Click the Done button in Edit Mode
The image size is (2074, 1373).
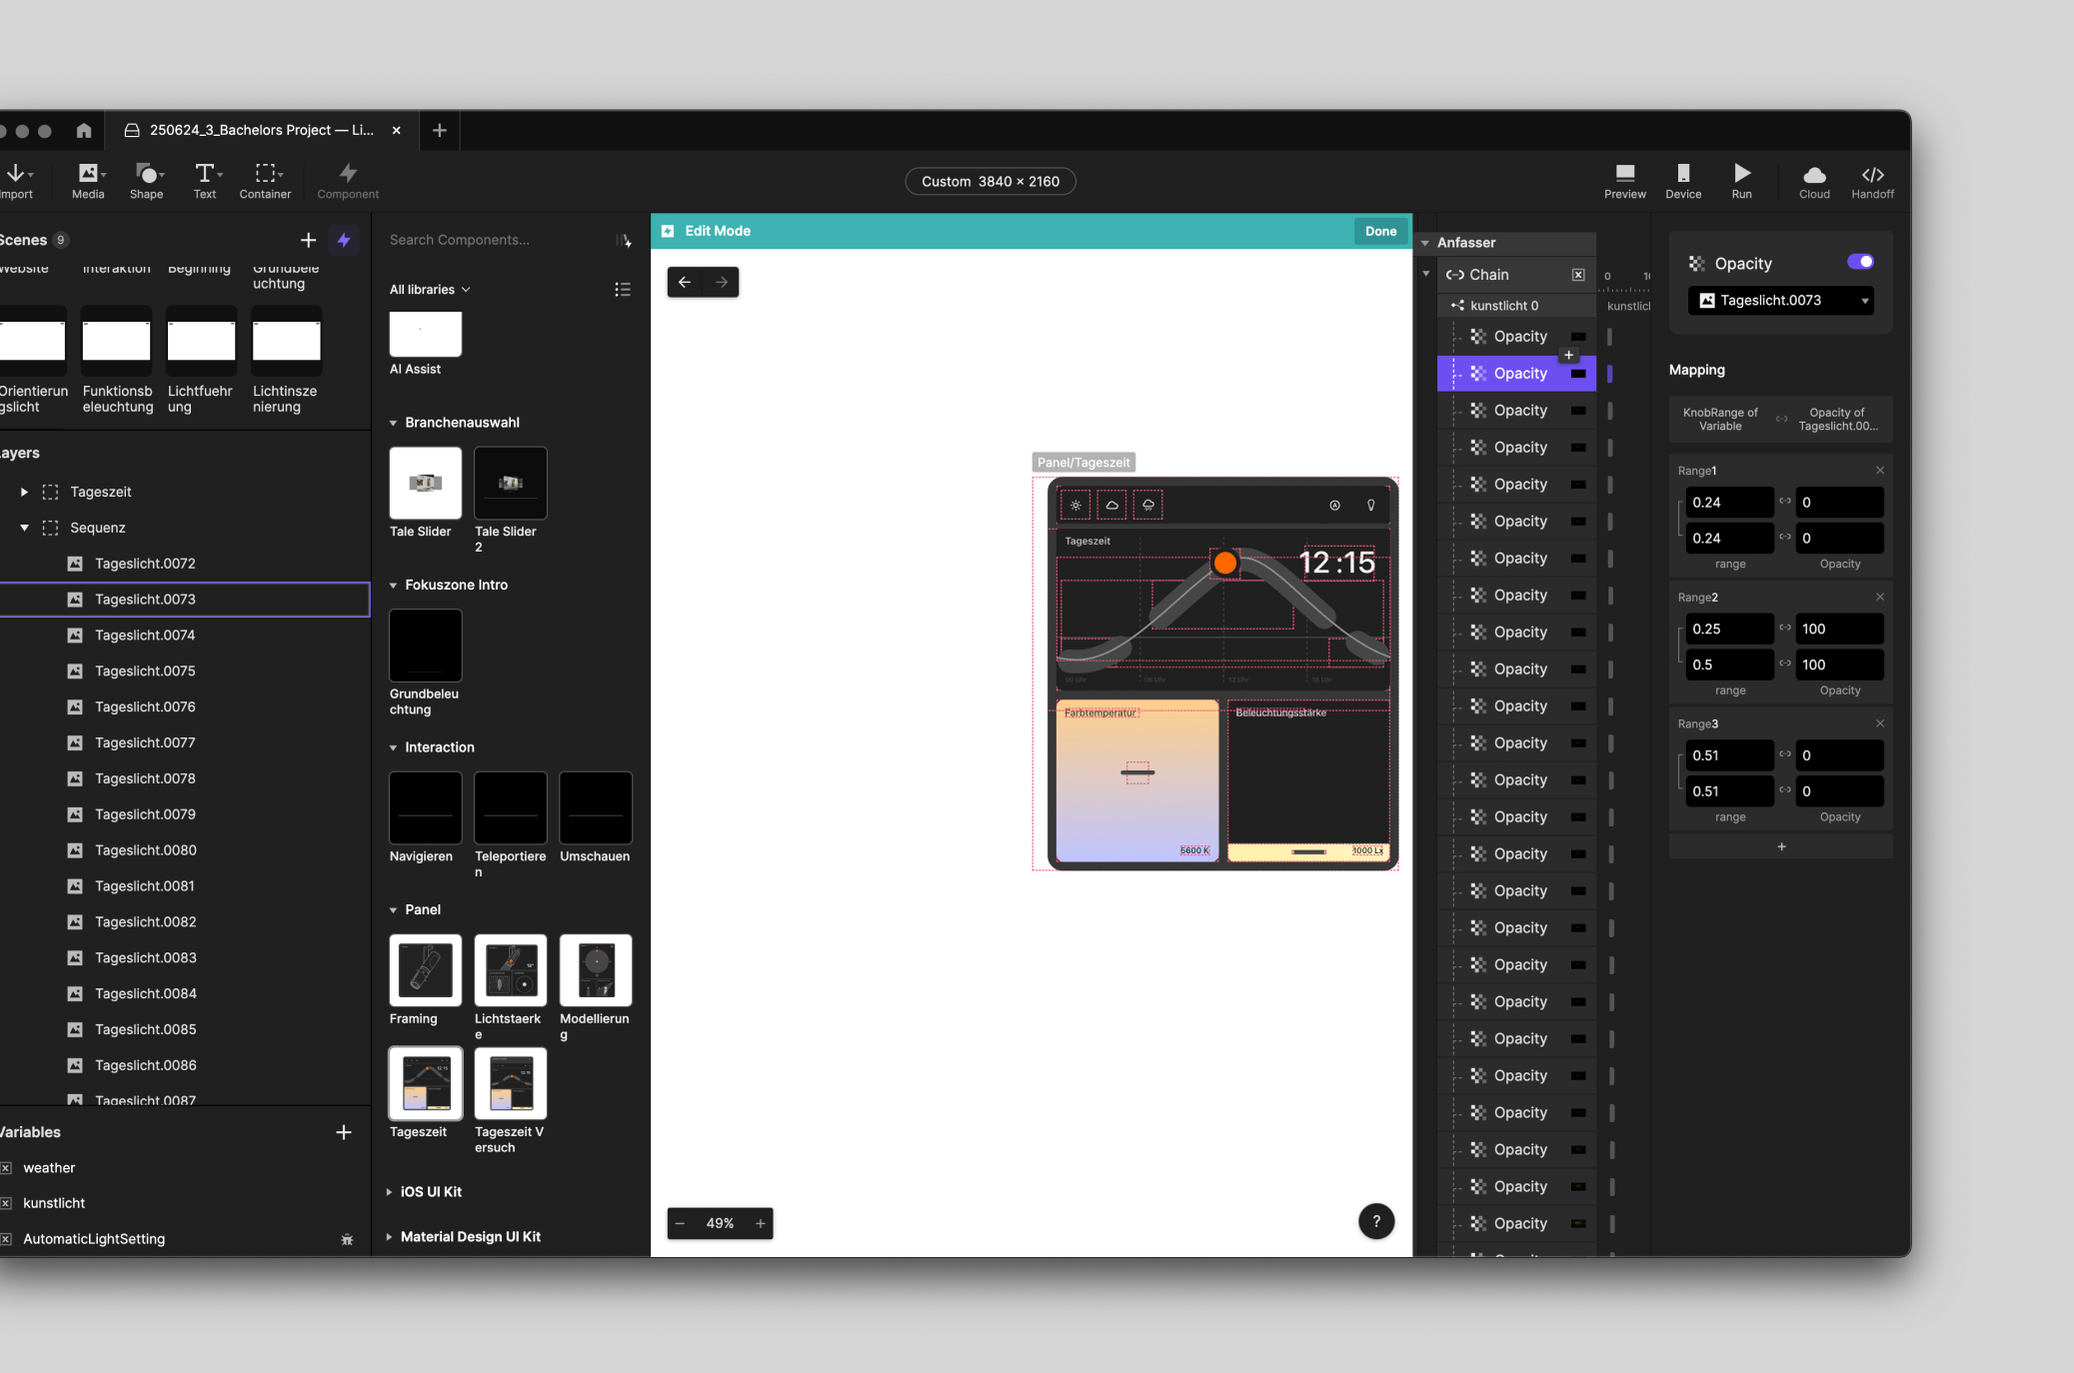pos(1380,231)
